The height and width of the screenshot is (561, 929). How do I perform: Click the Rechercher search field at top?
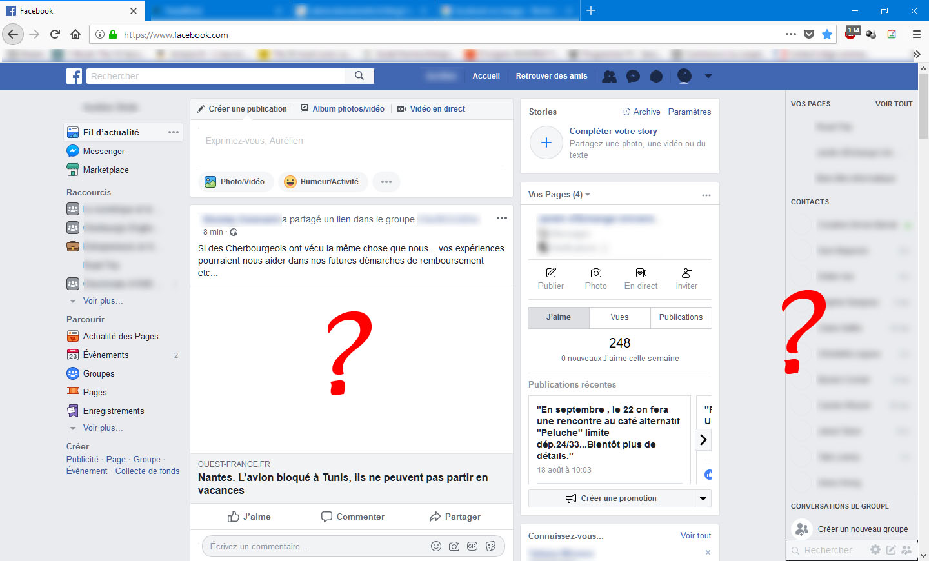click(x=216, y=76)
